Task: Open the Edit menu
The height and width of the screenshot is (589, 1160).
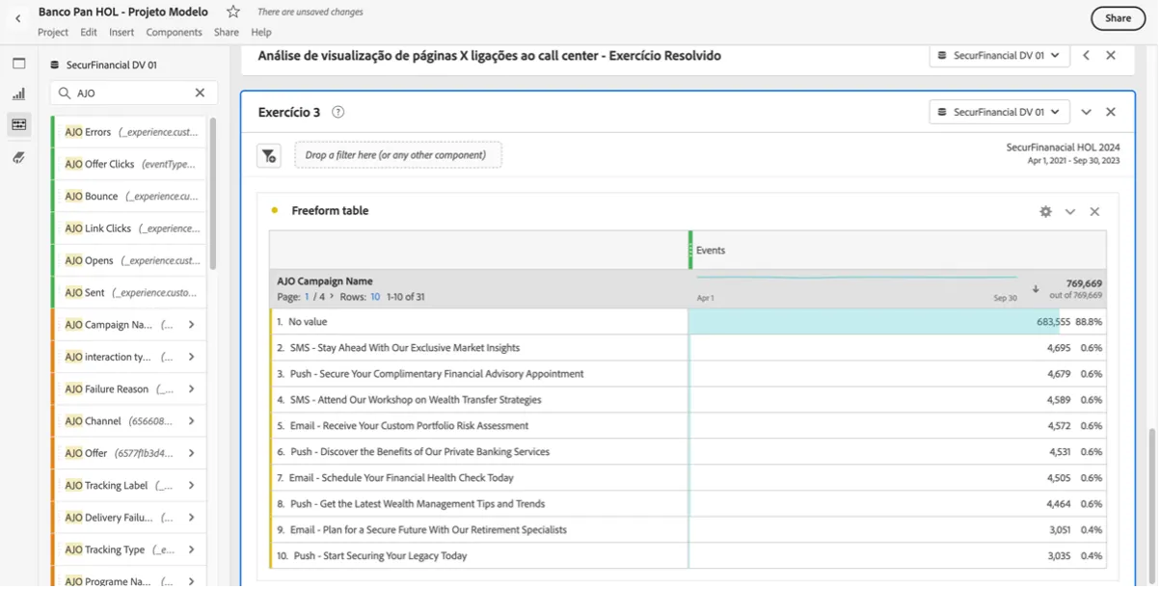Action: (x=89, y=32)
